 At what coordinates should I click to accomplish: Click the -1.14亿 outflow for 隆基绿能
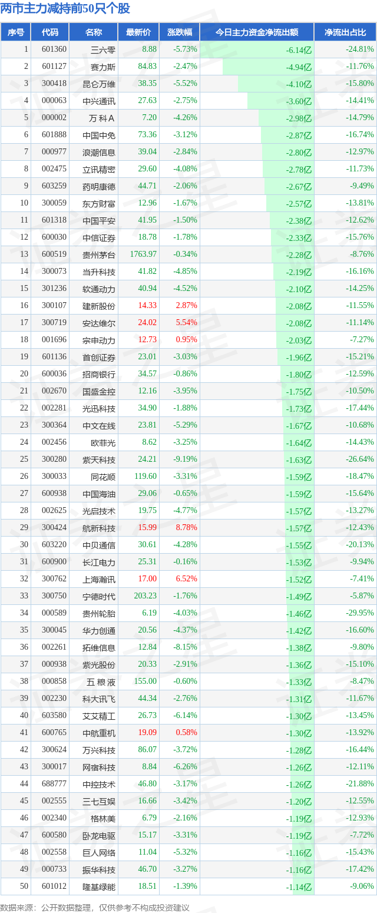pyautogui.click(x=299, y=888)
